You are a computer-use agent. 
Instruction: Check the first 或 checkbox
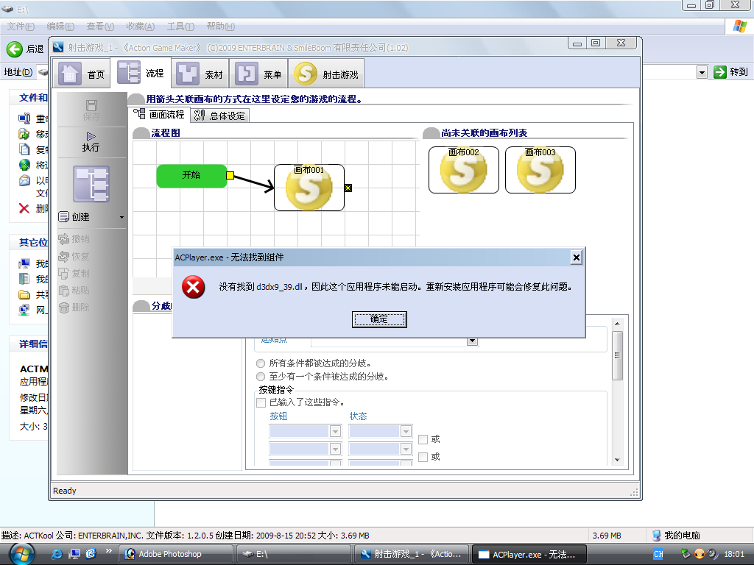click(x=423, y=439)
